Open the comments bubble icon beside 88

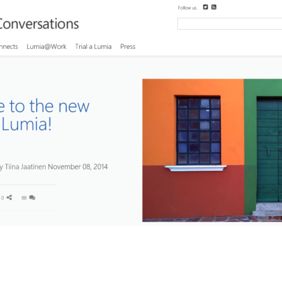tap(32, 198)
